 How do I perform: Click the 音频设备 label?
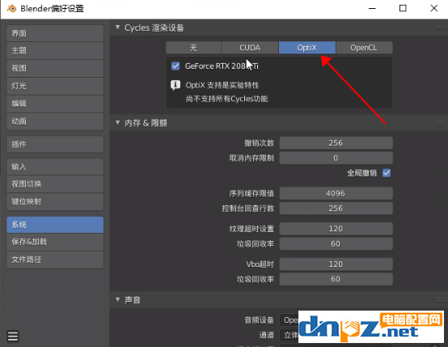pos(259,320)
